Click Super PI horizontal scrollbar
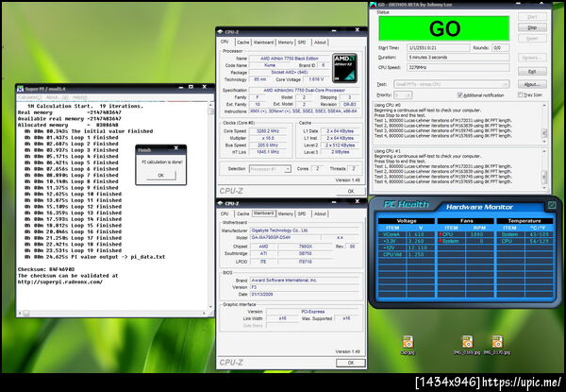Viewport: 566px width, 392px height. click(x=112, y=314)
